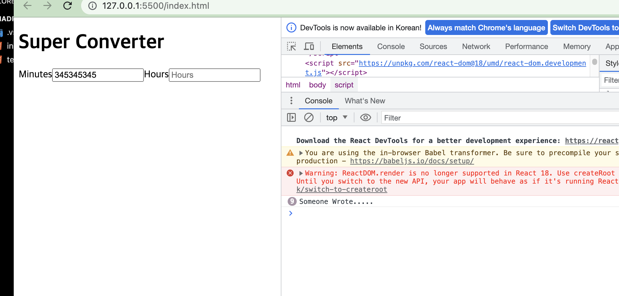
Task: Click the Minutes label text
Action: pyautogui.click(x=35, y=74)
